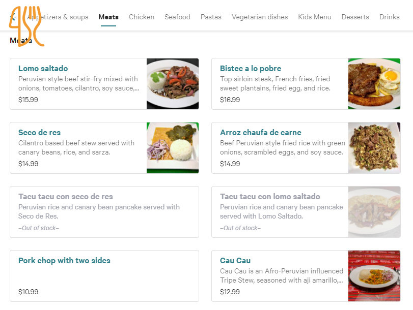Open the Kids Menu tab
Screen dimensions: 413x310
[x=314, y=17]
